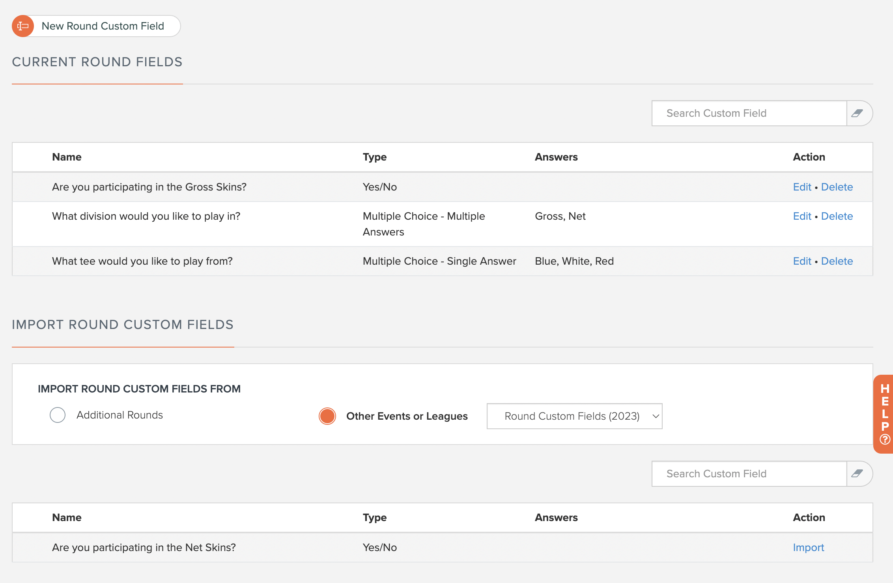Click the Yes/No type in the Gross Skins row
The height and width of the screenshot is (583, 893).
(380, 187)
